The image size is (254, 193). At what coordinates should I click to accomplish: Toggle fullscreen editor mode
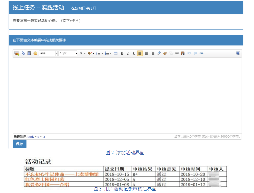pos(238,53)
